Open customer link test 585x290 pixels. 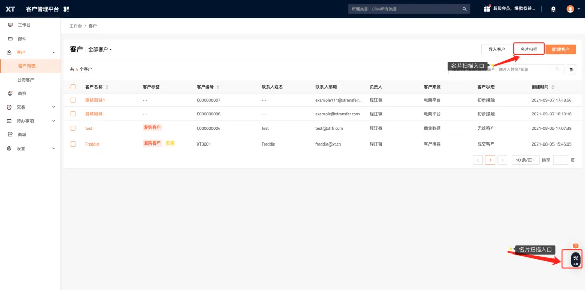89,128
